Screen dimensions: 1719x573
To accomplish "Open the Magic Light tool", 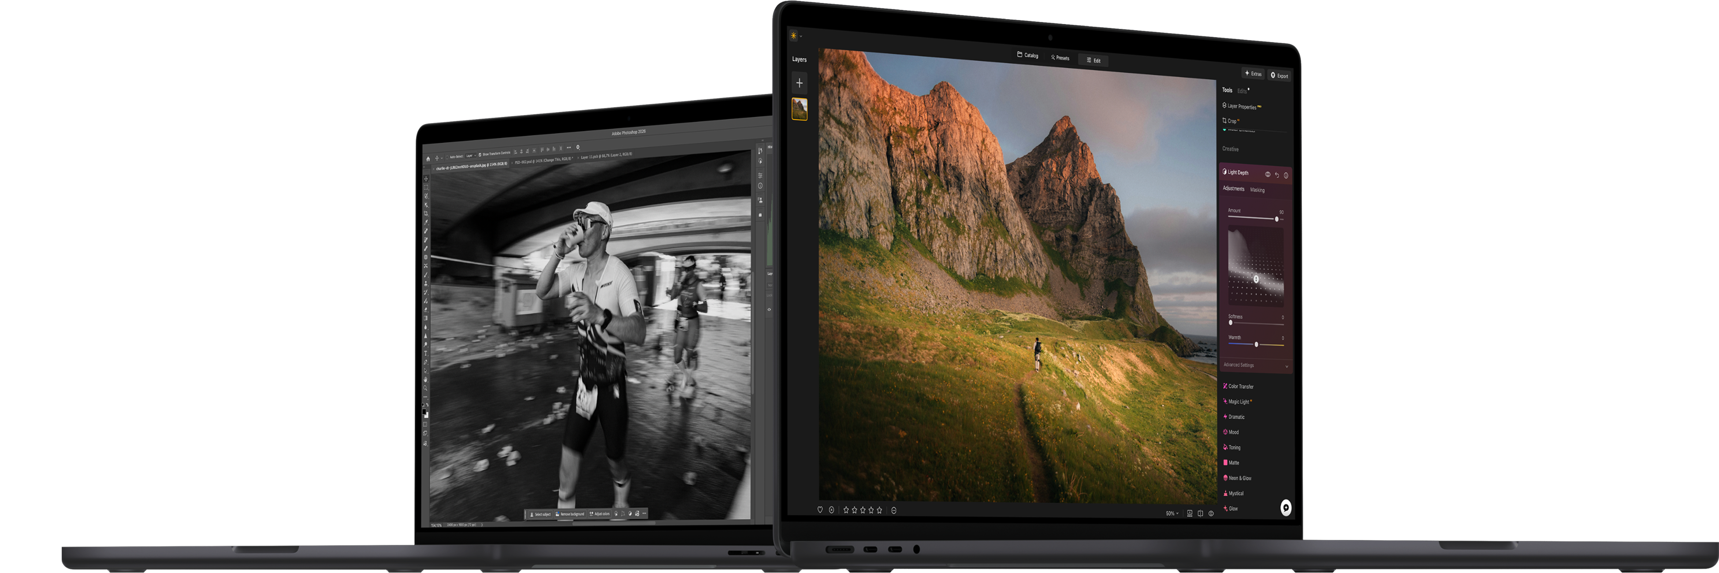I will pyautogui.click(x=1237, y=402).
